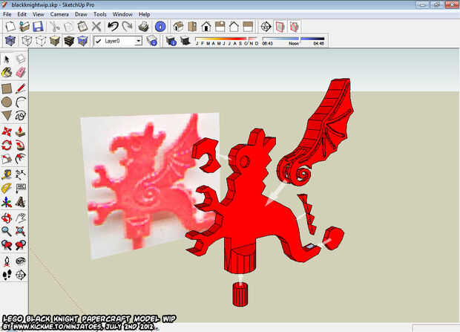The image size is (460, 332).
Task: Activate the Paint Bucket tool
Action: click(x=7, y=72)
